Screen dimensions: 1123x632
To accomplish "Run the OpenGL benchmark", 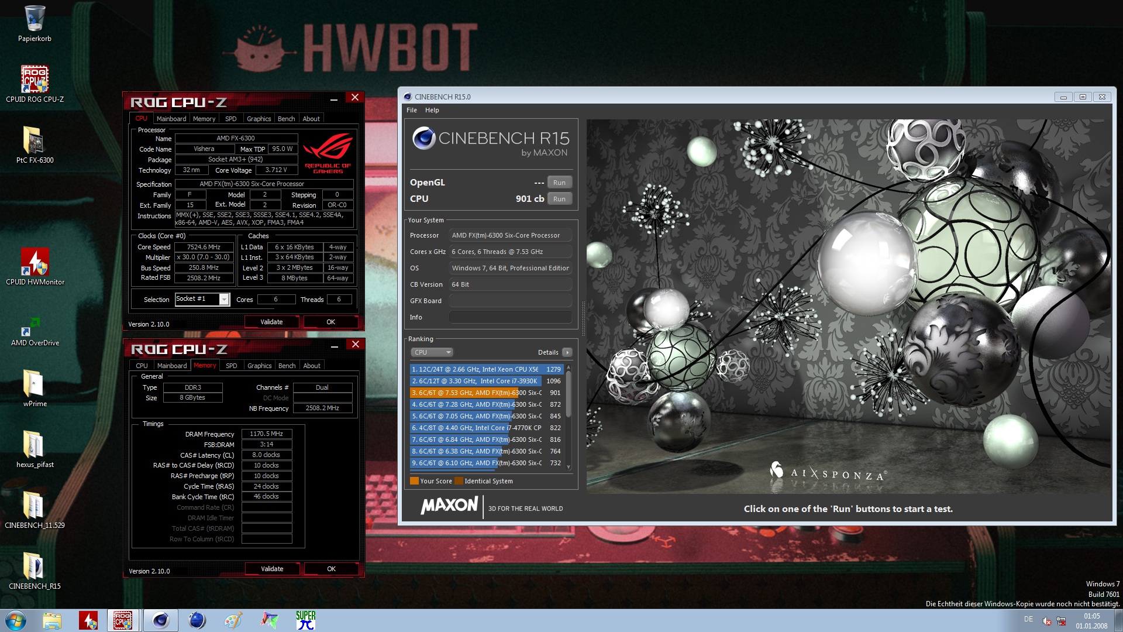I will [x=560, y=183].
